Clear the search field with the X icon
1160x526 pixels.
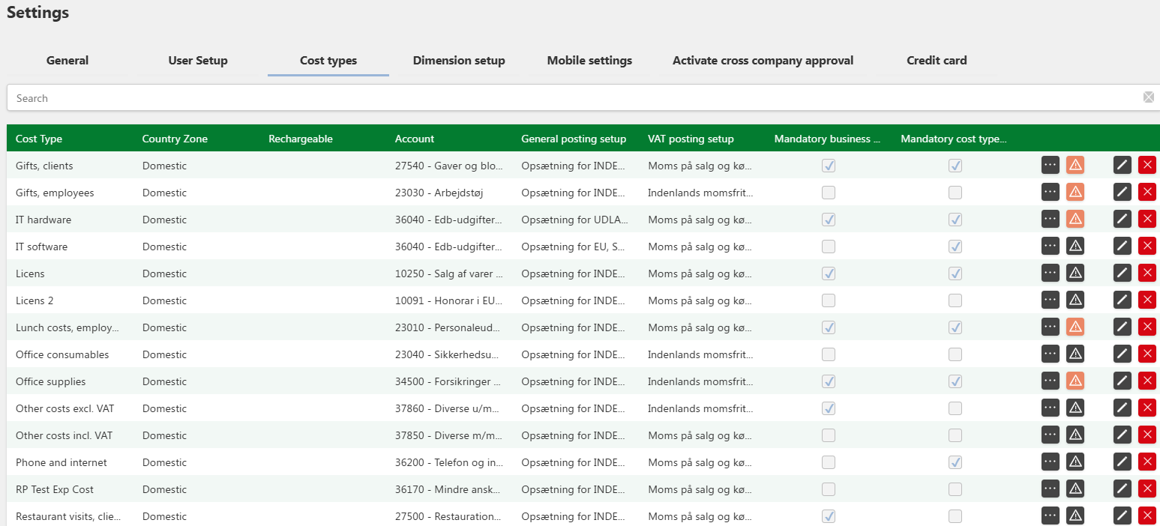point(1148,97)
